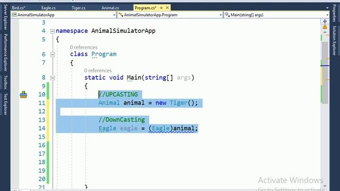Click the 0 references link above Main

click(x=98, y=71)
